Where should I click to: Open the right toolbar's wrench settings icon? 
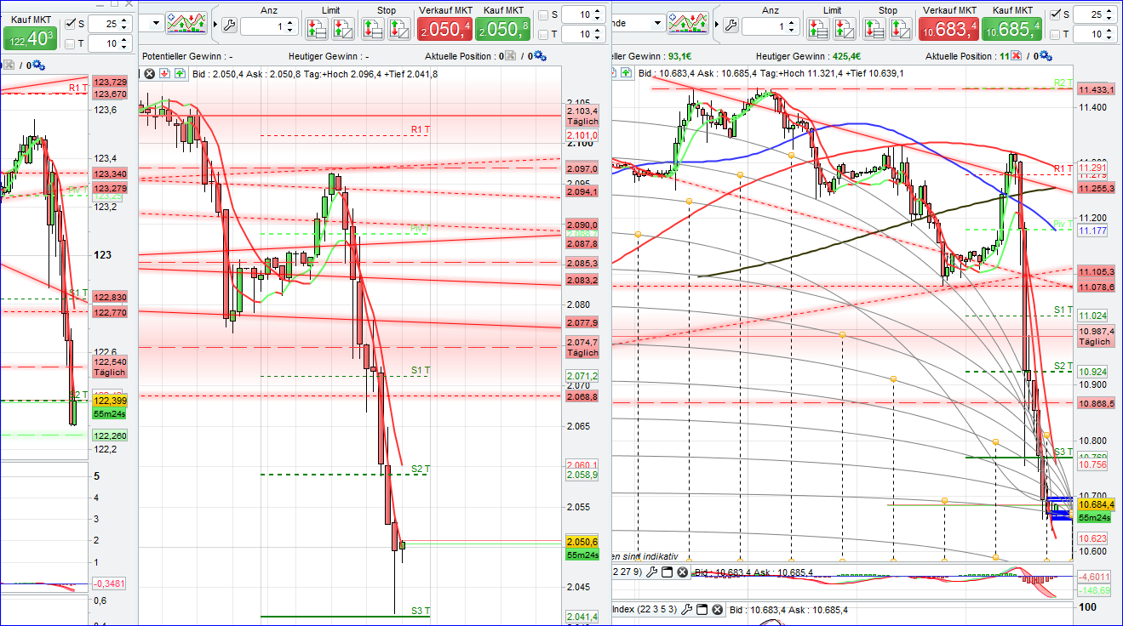coord(730,26)
